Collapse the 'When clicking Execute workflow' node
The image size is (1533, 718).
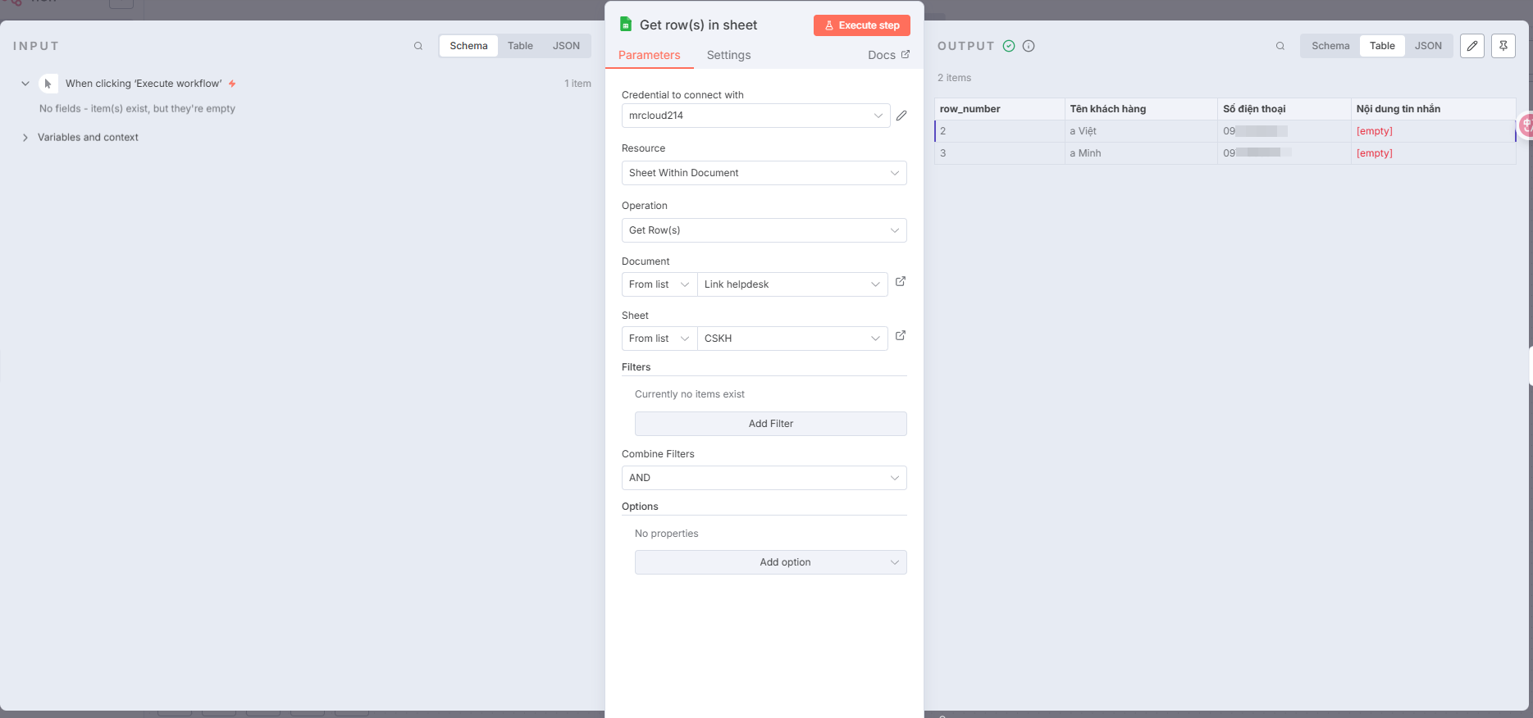(25, 84)
